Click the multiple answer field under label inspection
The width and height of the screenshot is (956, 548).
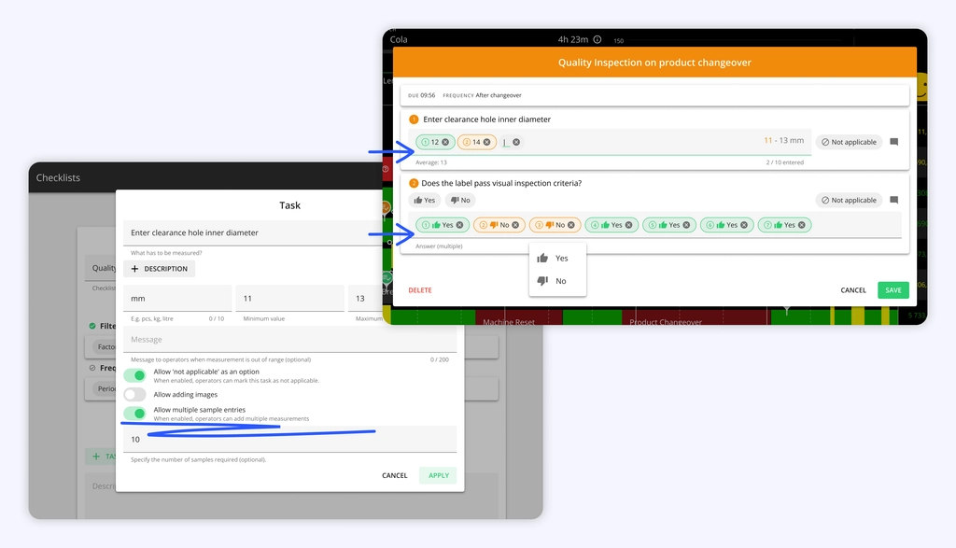[x=655, y=225]
